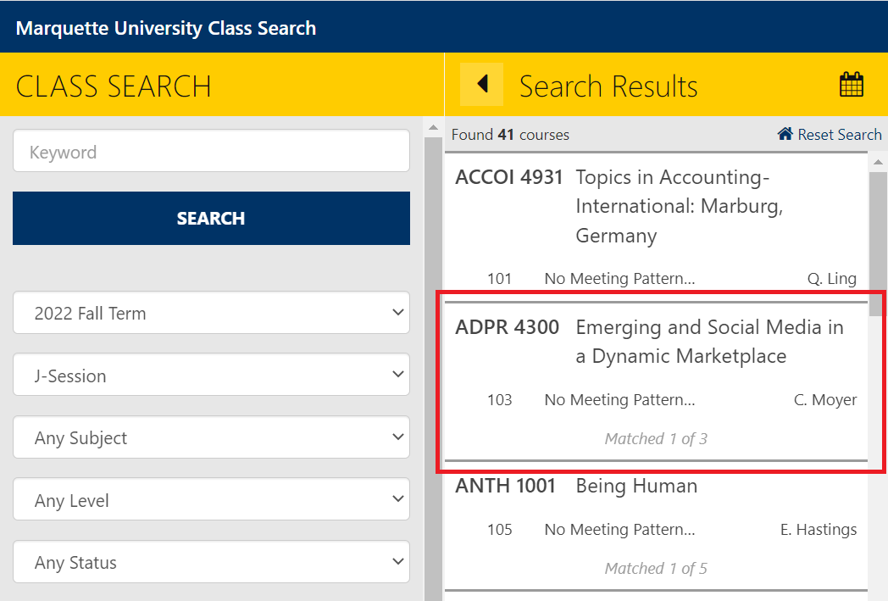Image resolution: width=888 pixels, height=601 pixels.
Task: Open the 2022 Fall Term dropdown
Action: [x=211, y=314]
